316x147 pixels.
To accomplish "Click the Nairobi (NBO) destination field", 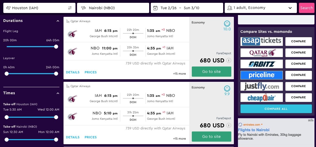I will tap(113, 8).
